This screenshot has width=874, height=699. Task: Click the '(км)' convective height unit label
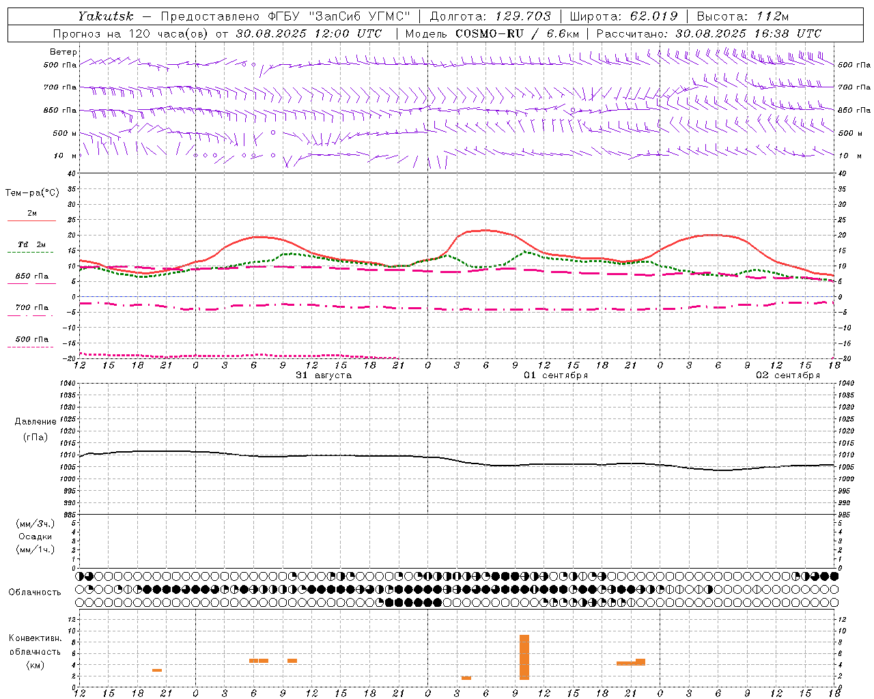[35, 665]
